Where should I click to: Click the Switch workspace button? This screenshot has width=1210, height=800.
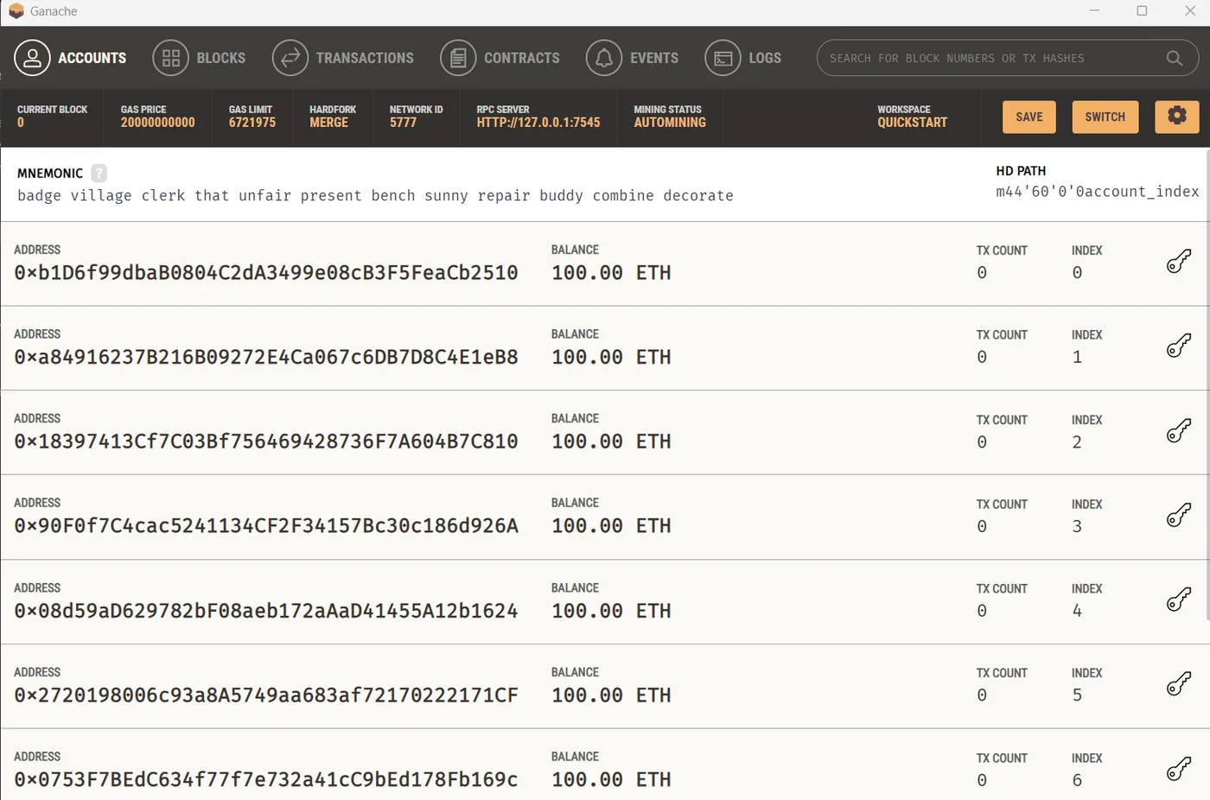(1105, 117)
